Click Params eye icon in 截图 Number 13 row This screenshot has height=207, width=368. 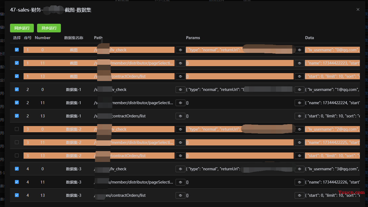300,76
